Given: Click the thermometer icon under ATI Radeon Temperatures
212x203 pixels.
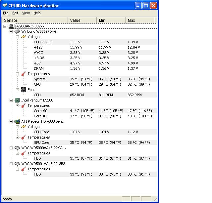Looking at the screenshot, I should 24,137.
